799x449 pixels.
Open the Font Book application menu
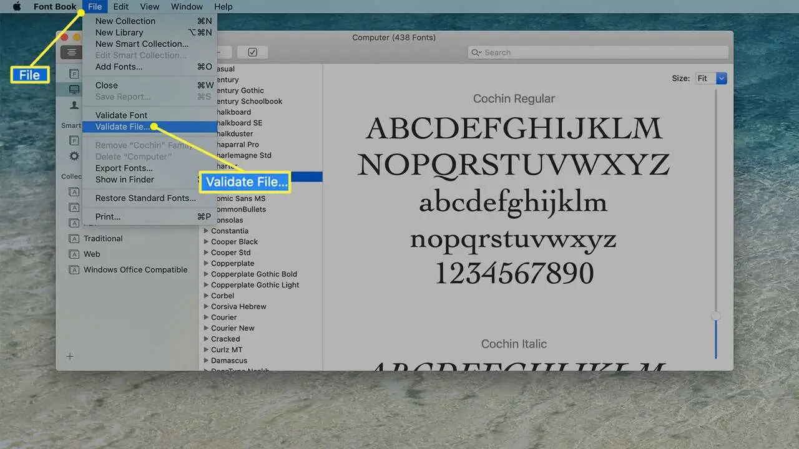pos(55,7)
